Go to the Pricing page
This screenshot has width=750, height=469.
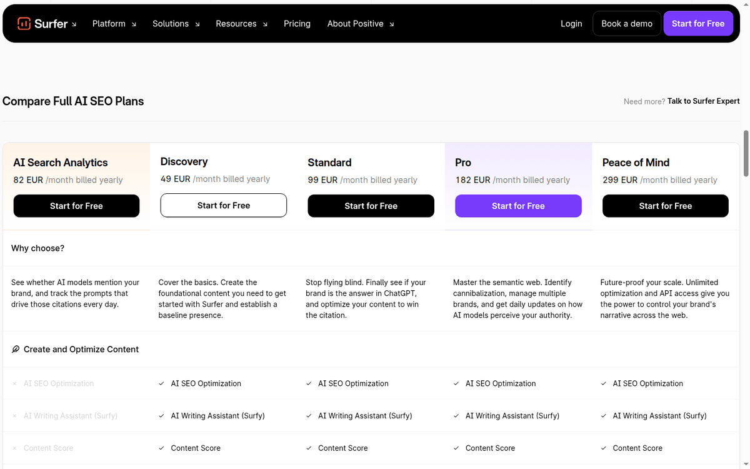point(297,24)
